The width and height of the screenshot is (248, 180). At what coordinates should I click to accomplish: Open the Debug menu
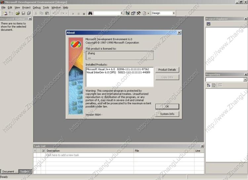pyautogui.click(x=37, y=8)
